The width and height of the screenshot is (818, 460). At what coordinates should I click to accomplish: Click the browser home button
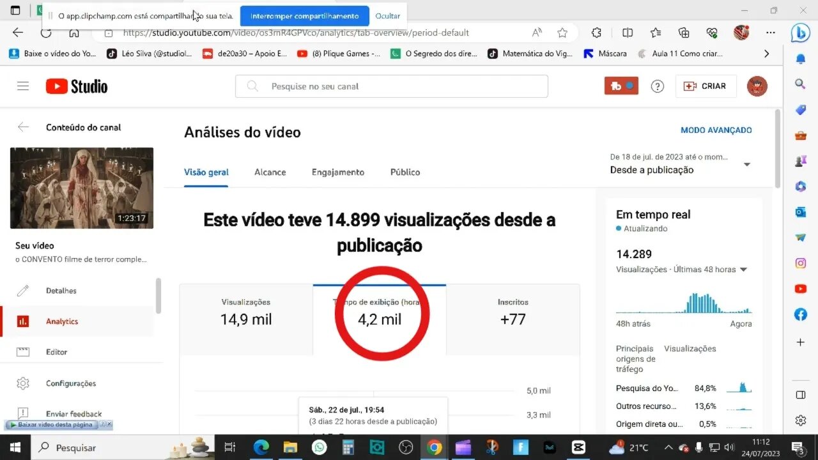pos(74,33)
